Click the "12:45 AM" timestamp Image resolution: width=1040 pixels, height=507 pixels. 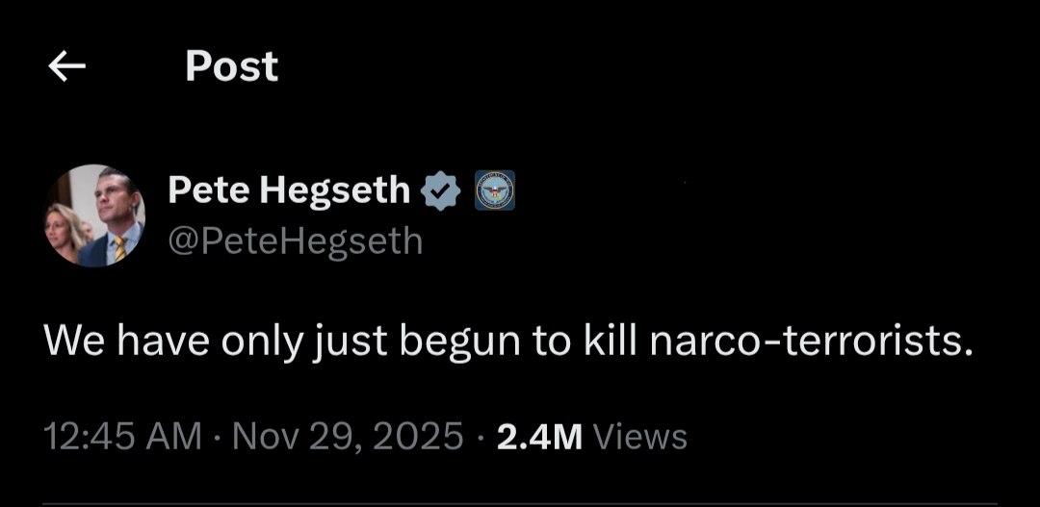click(x=122, y=437)
